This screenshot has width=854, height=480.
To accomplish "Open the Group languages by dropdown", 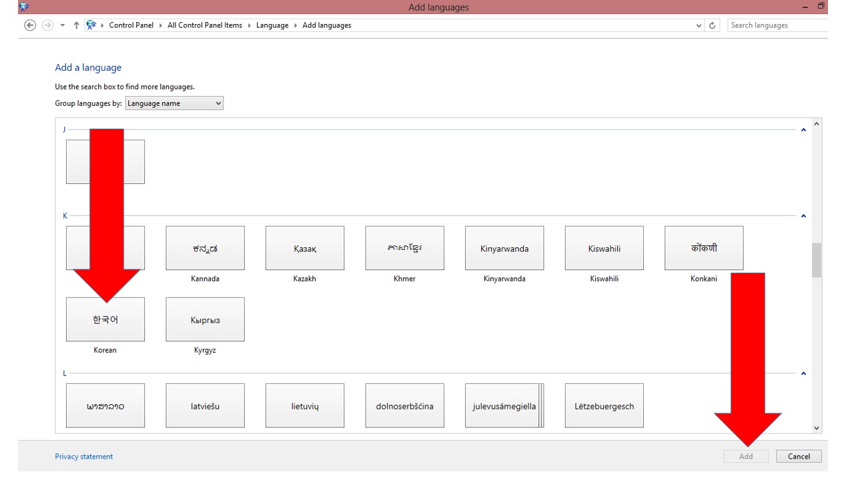I will point(174,103).
